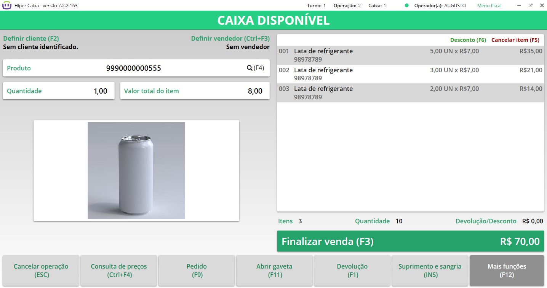Click the green operator status dot
The image size is (547, 288).
tap(407, 6)
